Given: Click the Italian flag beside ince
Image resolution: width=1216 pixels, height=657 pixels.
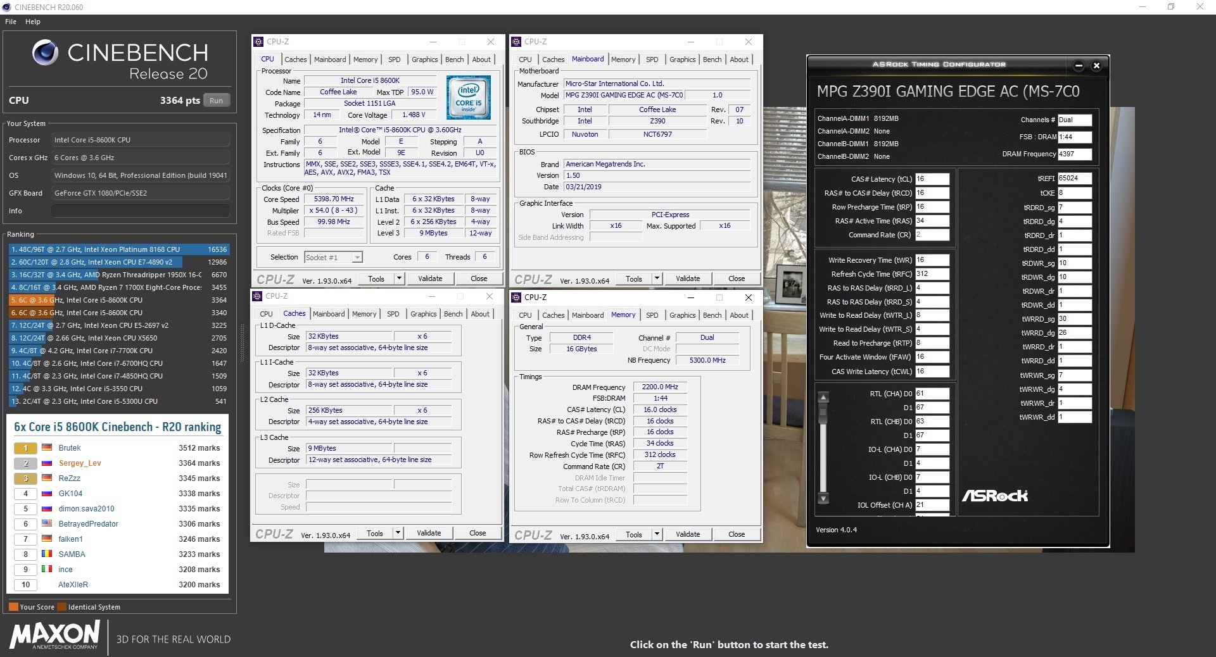Looking at the screenshot, I should tap(47, 569).
